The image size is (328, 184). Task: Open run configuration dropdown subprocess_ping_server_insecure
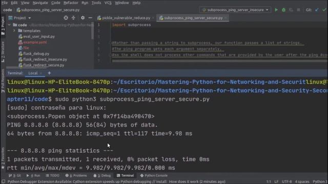236,10
